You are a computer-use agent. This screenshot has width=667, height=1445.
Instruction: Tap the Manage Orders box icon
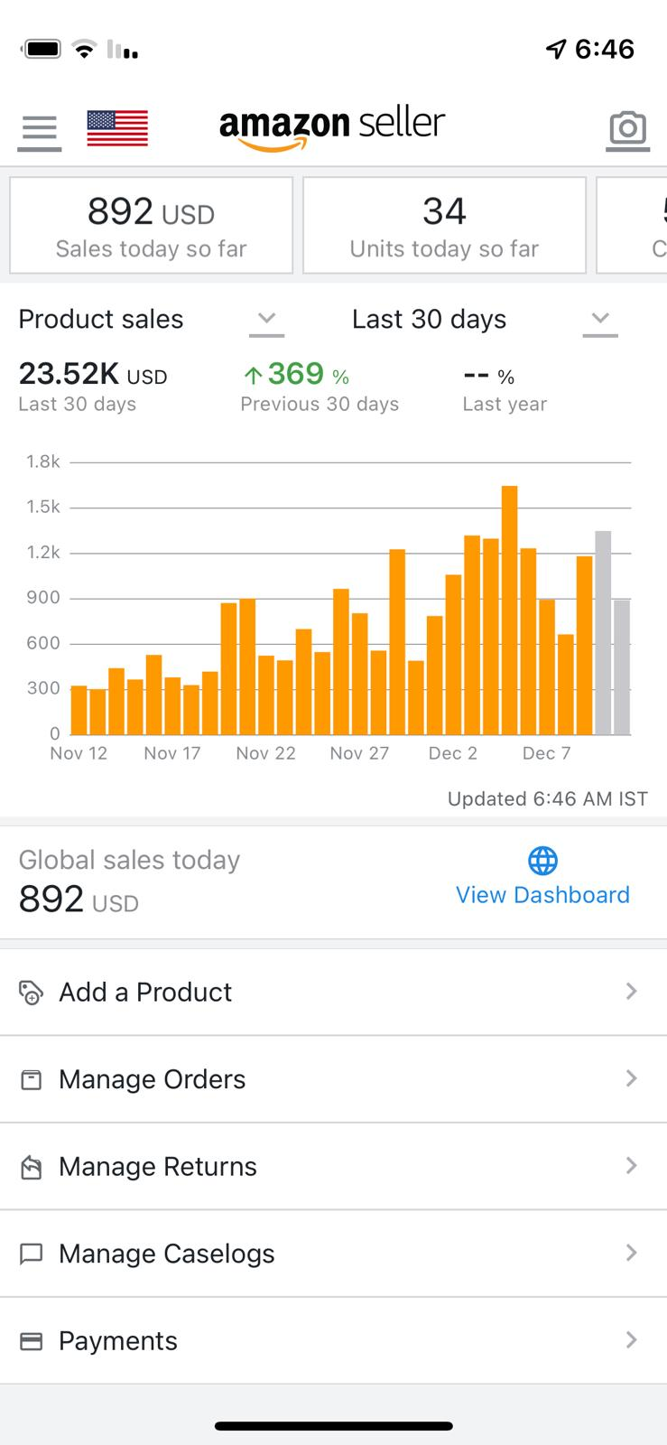(31, 1079)
